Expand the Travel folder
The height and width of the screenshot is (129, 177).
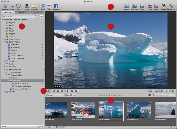click(x=5, y=61)
